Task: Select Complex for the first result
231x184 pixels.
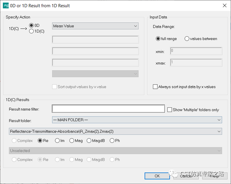Action: [14, 141]
